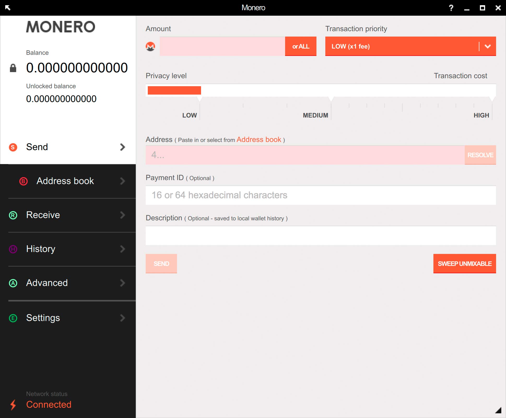Select the SEND action button
The width and height of the screenshot is (506, 418).
(161, 264)
